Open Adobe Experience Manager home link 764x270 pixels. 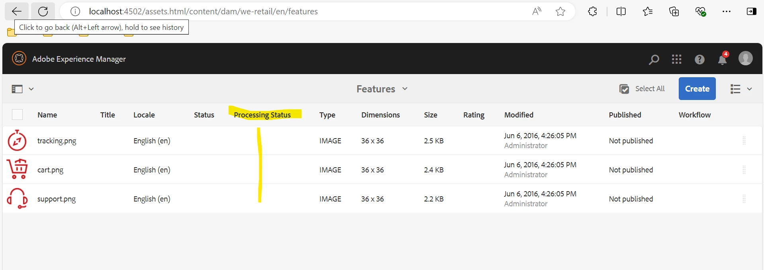(x=79, y=59)
